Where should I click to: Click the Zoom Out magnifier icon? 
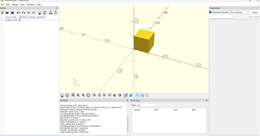[83, 95]
